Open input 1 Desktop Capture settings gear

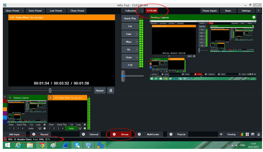45,129
